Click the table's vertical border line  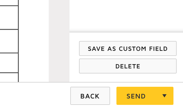pyautogui.click(x=18, y=40)
